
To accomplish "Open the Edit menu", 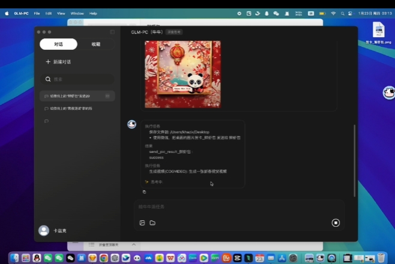I will tap(49, 13).
